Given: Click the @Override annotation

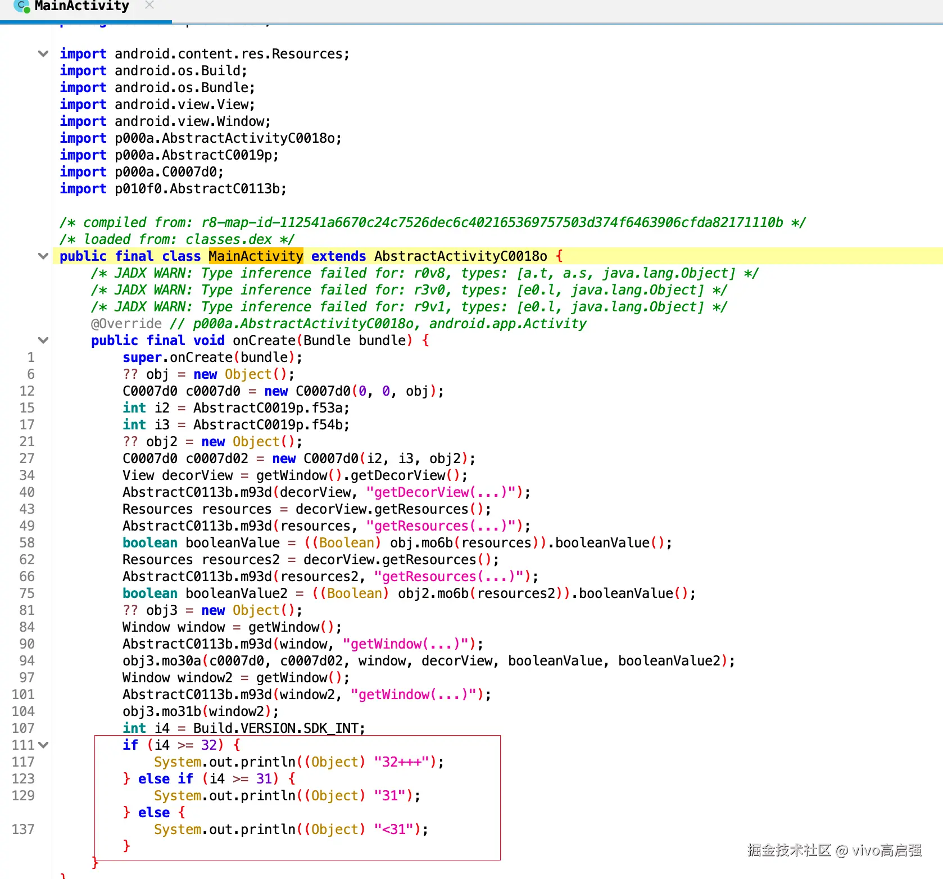Looking at the screenshot, I should 126,324.
